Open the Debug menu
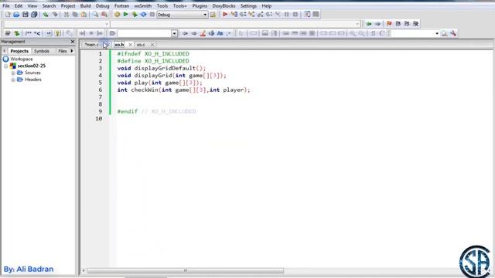This screenshot has width=495, height=278. (x=102, y=5)
